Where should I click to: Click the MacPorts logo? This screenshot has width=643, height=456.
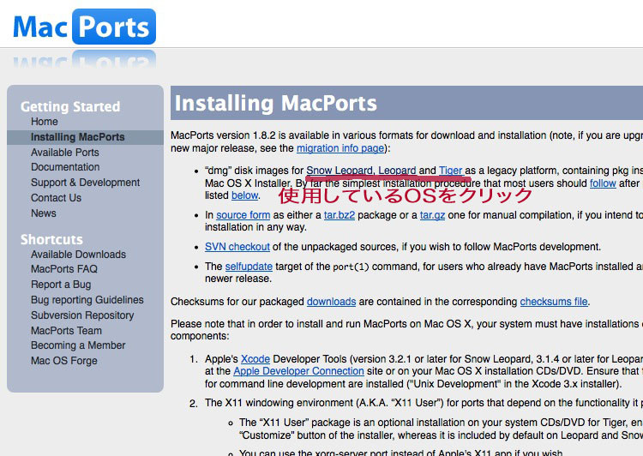point(84,27)
